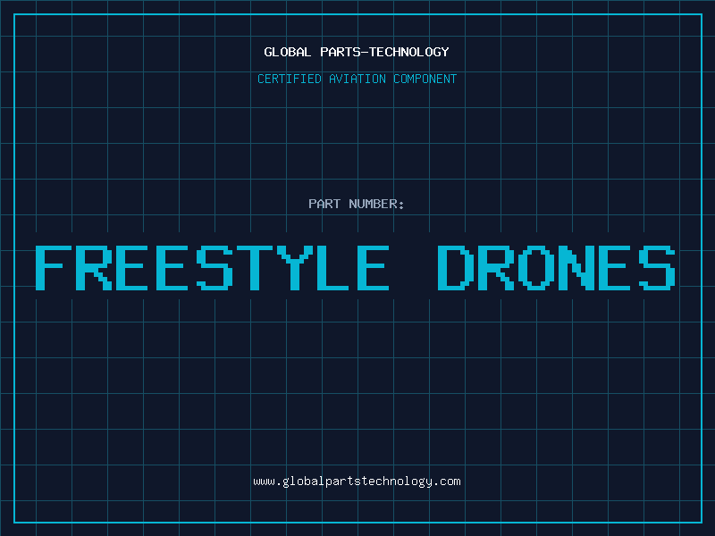
Task: Open the www.globalpartstechnology.com link
Action: coord(357,482)
